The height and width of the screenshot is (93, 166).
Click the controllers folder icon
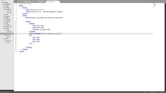pos(5,9)
